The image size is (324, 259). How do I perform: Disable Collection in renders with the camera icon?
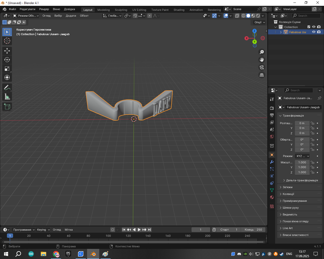pyautogui.click(x=319, y=27)
